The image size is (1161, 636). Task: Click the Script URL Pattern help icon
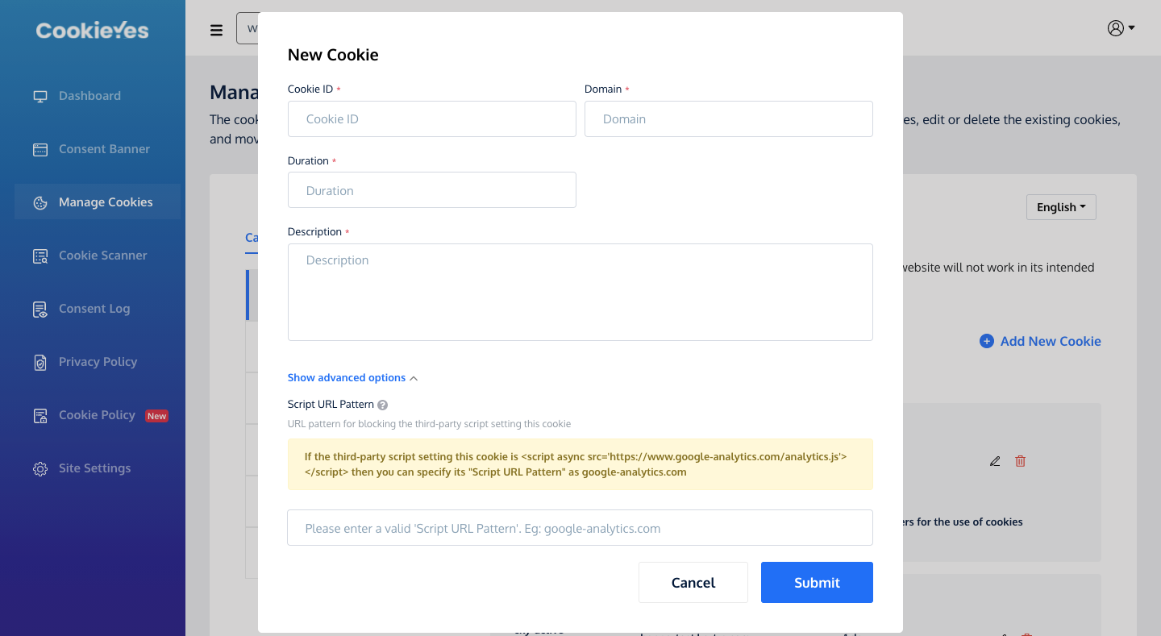tap(383, 405)
